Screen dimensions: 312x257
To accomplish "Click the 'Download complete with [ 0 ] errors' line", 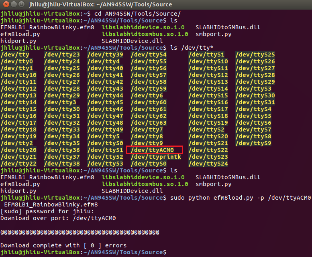I will pyautogui.click(x=63, y=245).
